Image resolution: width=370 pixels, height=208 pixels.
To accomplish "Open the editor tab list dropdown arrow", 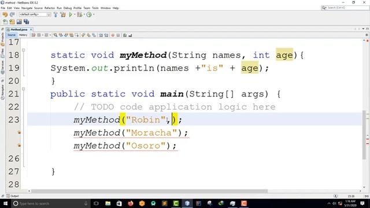I will [x=363, y=29].
